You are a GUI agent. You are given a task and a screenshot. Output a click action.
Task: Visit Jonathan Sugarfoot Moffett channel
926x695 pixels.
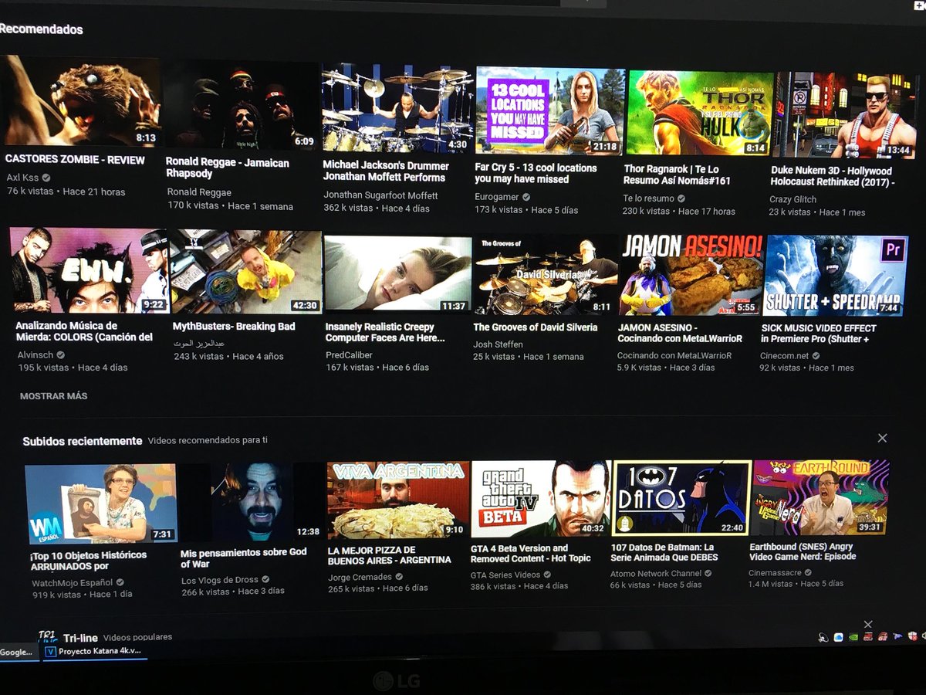click(380, 195)
